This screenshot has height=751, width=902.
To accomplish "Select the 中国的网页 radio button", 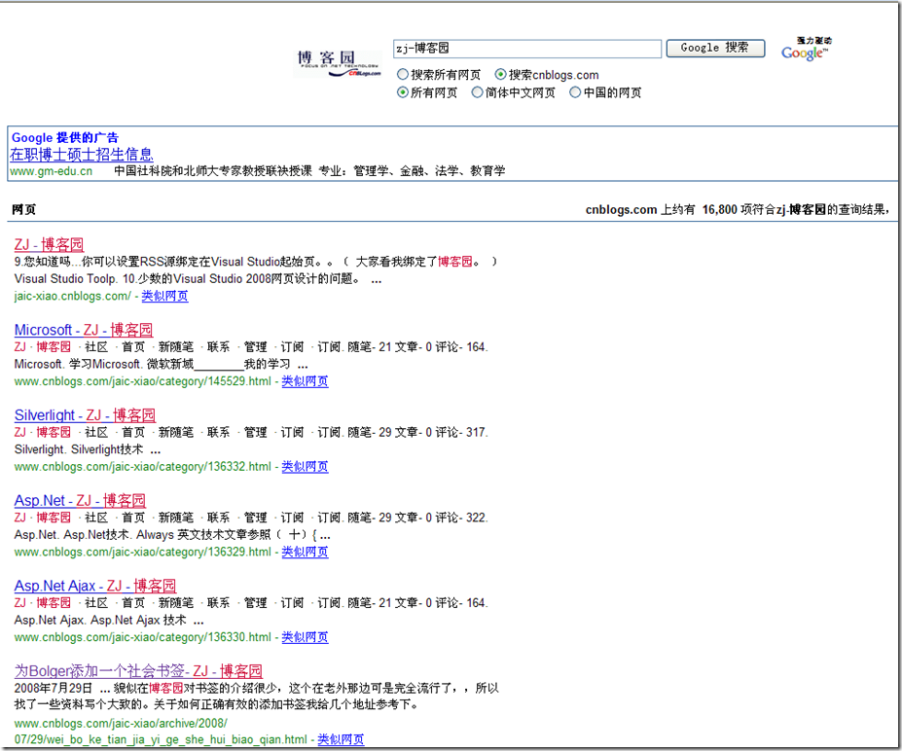I will pos(575,92).
